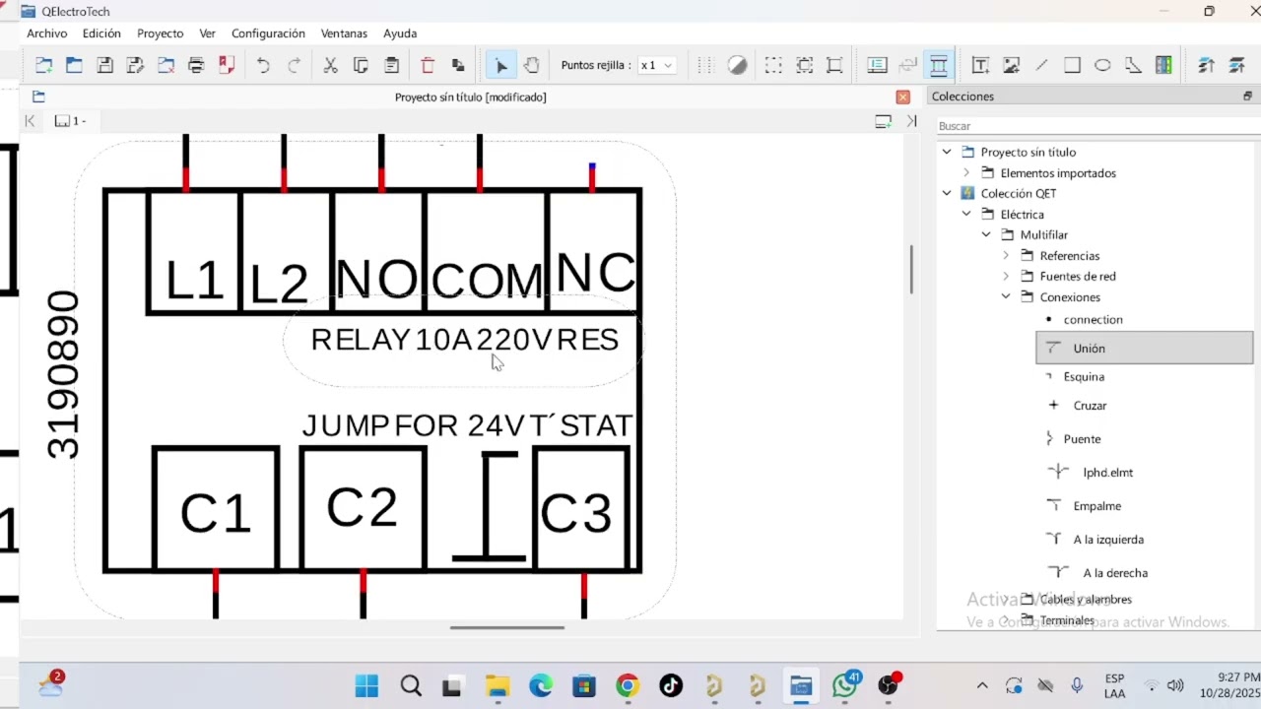The image size is (1261, 709).
Task: Toggle the conductor auto-creation icon
Action: [x=939, y=65]
